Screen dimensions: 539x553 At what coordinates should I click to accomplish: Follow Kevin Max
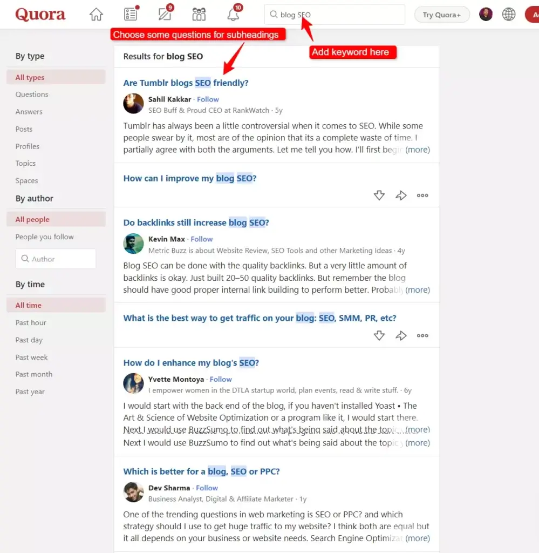point(201,239)
